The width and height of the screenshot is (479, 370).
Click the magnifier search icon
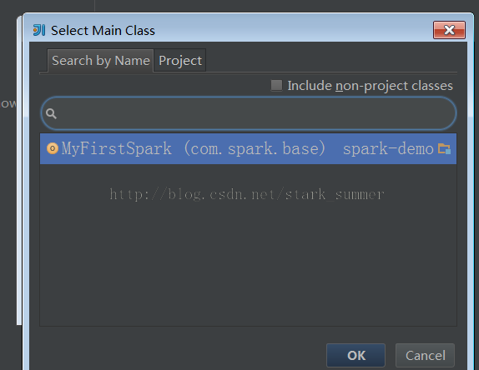click(x=51, y=113)
